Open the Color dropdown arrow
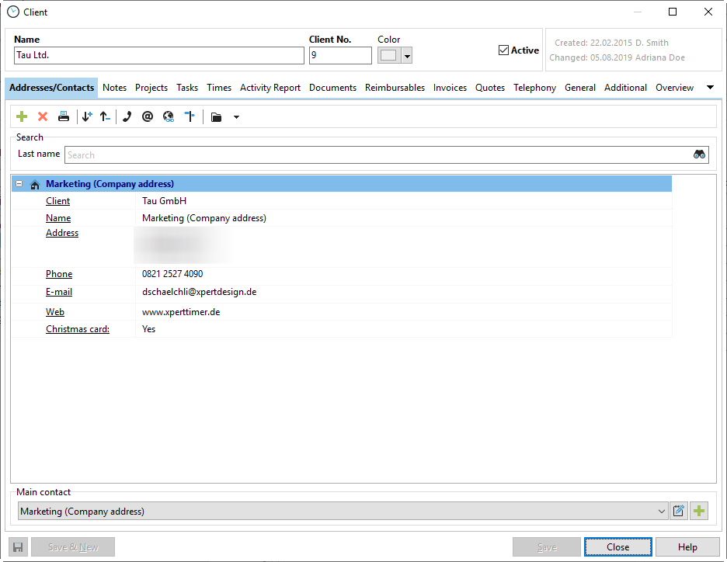Screen dimensions: 727x562 click(407, 56)
